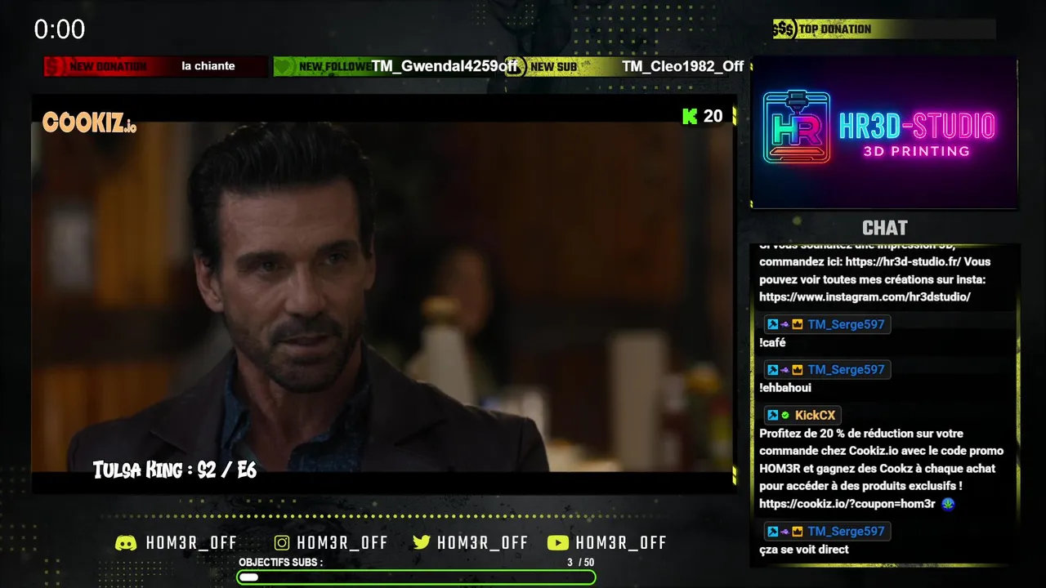This screenshot has height=588, width=1046.
Task: Click the 'OBJECTIFS SUBS :' label
Action: pyautogui.click(x=280, y=563)
